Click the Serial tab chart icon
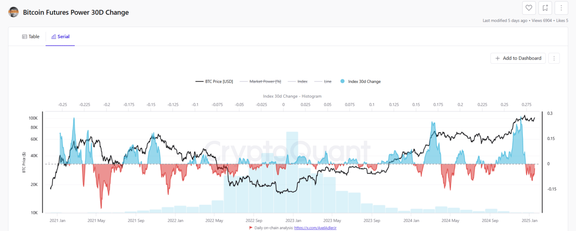This screenshot has width=576, height=231. point(53,37)
